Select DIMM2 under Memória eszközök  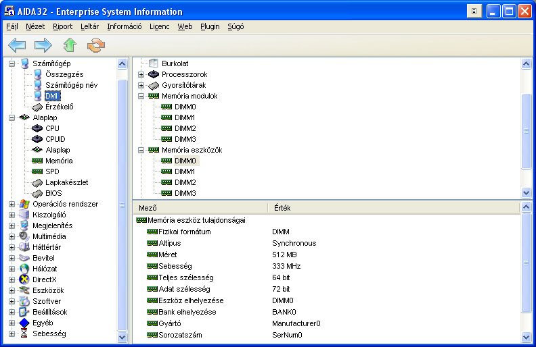(185, 182)
